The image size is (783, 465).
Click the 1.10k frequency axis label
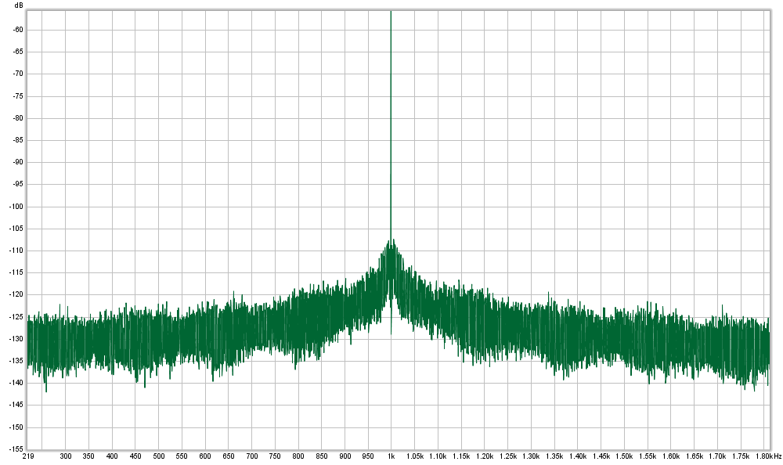[438, 456]
